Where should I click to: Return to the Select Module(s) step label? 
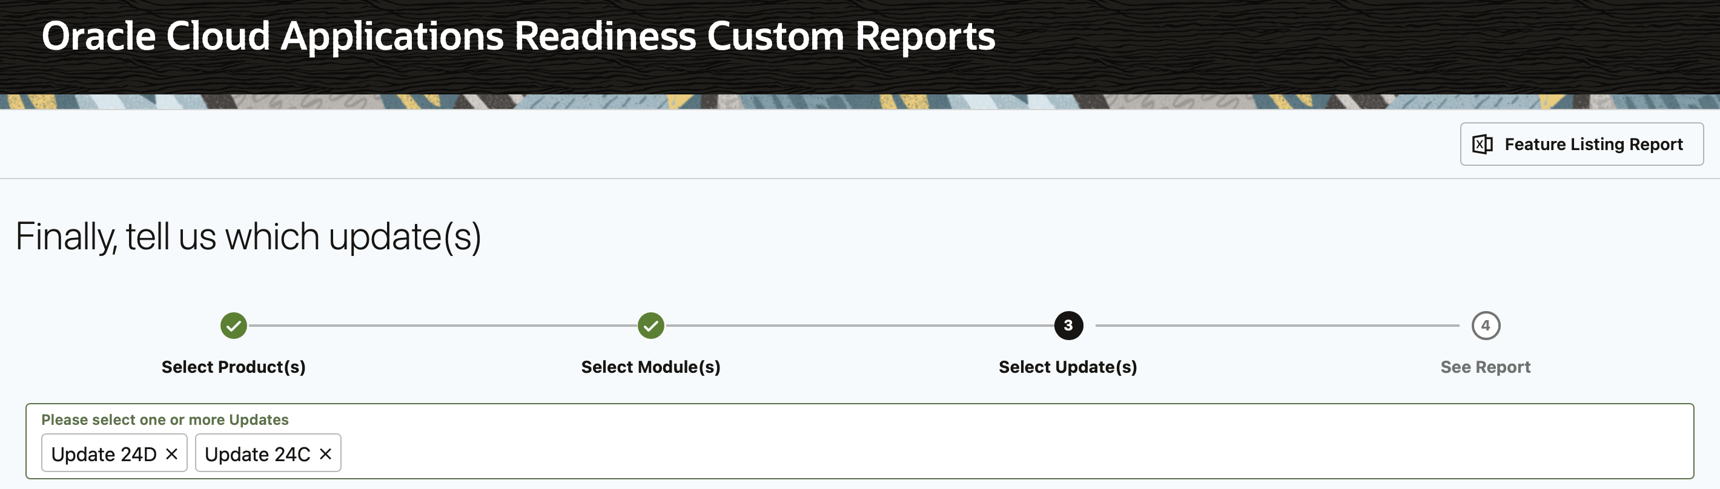point(650,367)
